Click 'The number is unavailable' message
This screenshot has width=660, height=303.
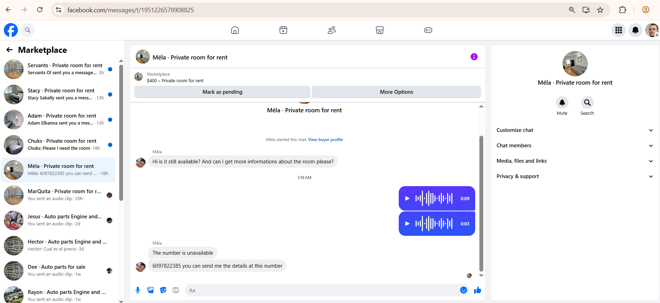click(183, 253)
